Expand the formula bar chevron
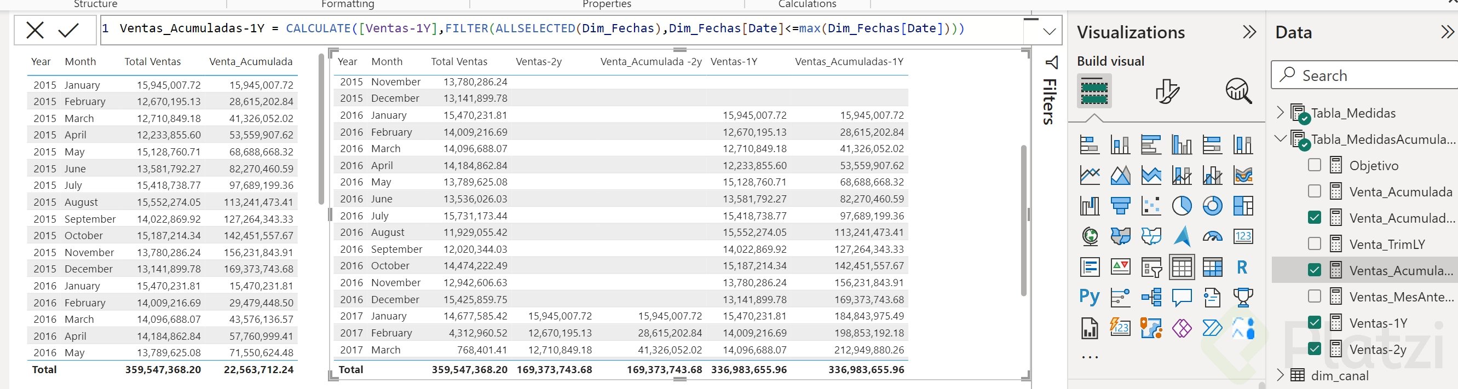The image size is (1458, 389). point(1049,32)
